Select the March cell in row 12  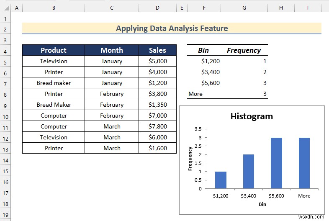[x=112, y=137]
